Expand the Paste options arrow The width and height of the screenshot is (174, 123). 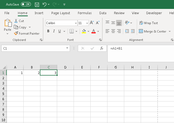pos(7,34)
